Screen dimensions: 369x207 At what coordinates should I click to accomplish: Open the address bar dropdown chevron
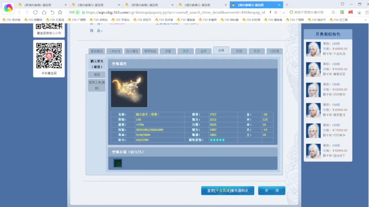tap(283, 13)
